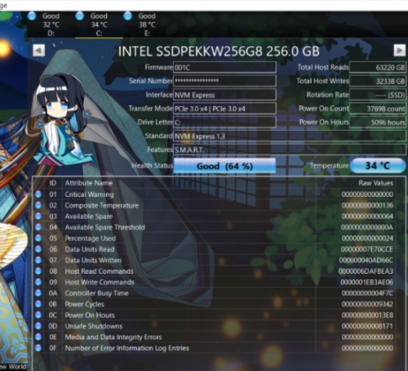Viewport: 408px width, 371px height.
Task: Click the Attribute Name column header
Action: point(89,183)
